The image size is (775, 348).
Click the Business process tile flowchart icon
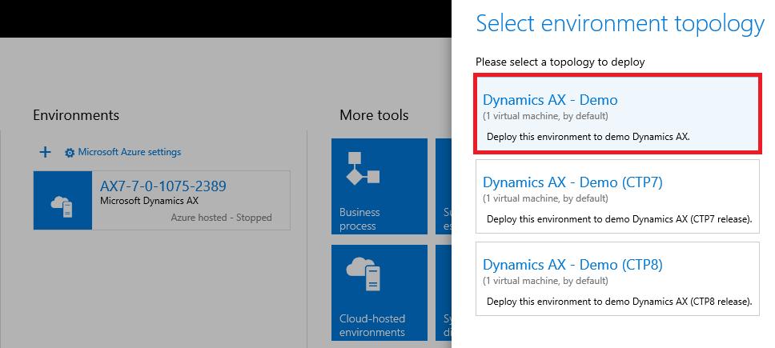coord(363,170)
